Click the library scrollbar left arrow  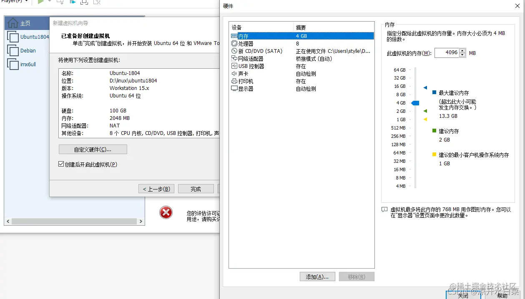click(x=8, y=222)
